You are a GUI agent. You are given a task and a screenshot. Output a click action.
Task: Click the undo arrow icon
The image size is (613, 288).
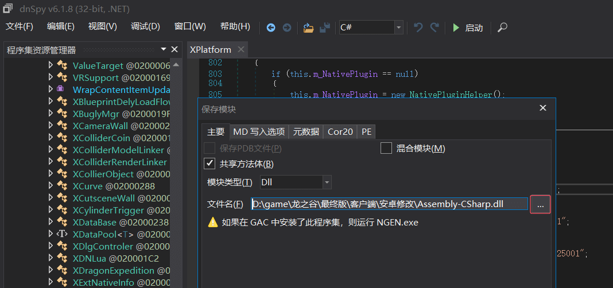point(418,28)
